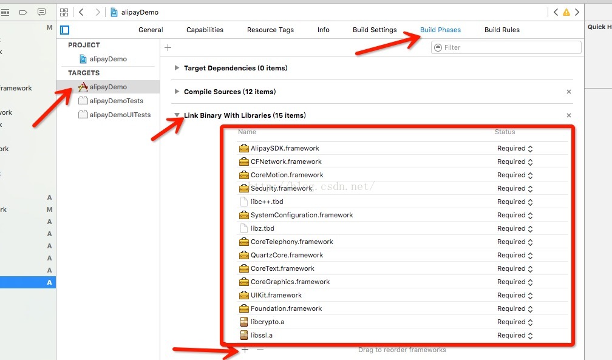
Task: Switch to the Build Settings tab
Action: coord(375,30)
